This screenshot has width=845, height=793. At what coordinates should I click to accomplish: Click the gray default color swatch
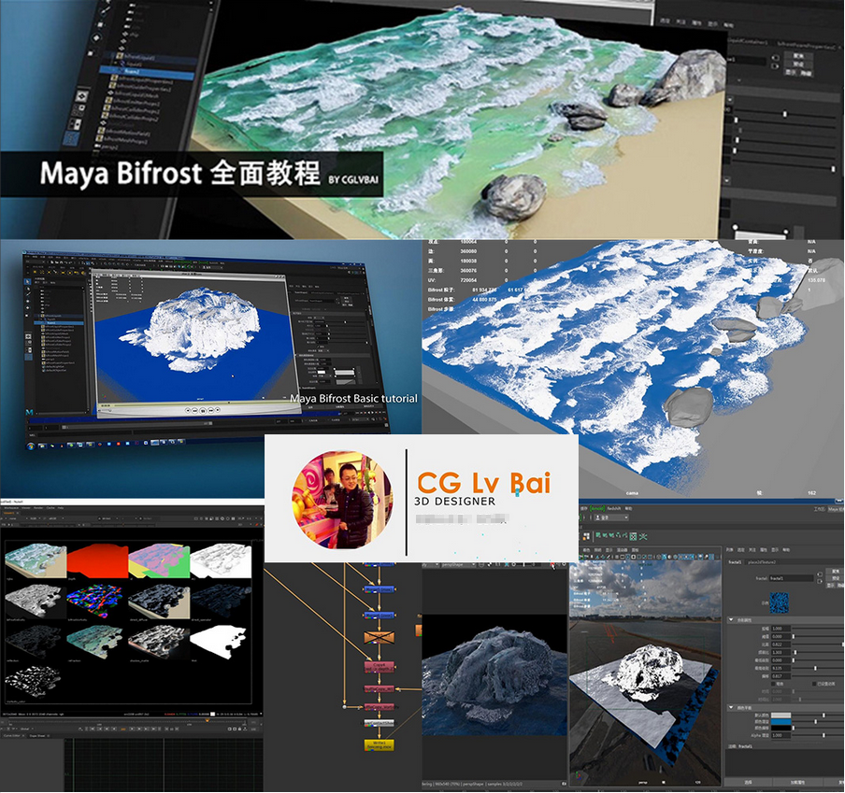(781, 715)
